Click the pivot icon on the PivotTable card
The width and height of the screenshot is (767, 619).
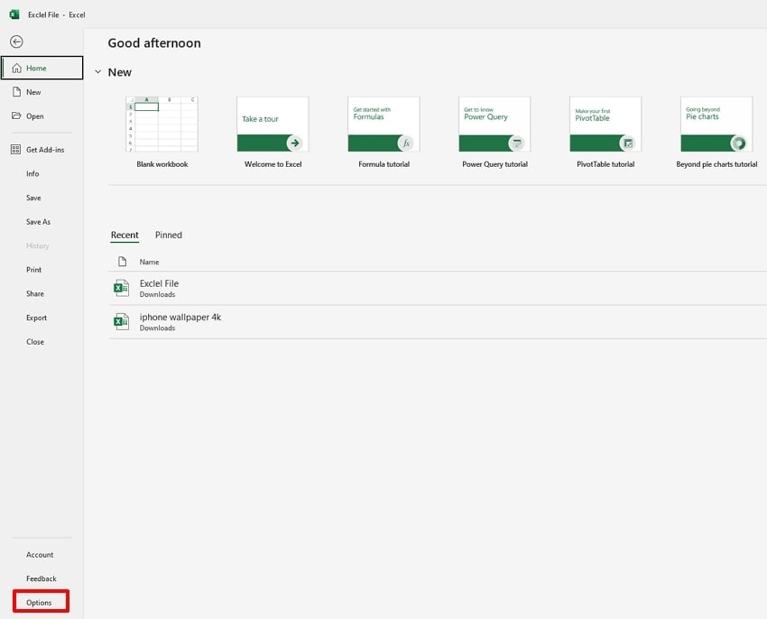click(x=628, y=143)
